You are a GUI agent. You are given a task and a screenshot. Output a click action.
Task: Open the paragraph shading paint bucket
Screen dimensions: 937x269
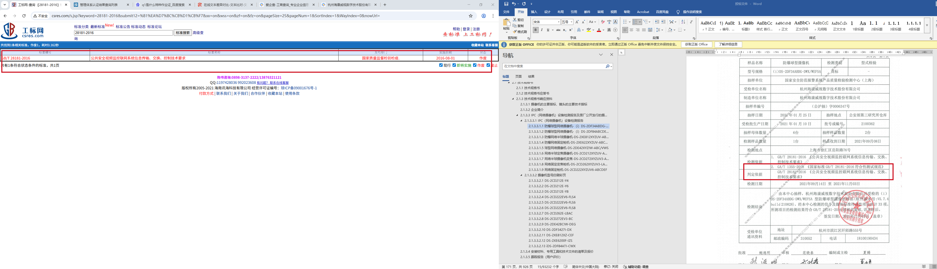[670, 30]
